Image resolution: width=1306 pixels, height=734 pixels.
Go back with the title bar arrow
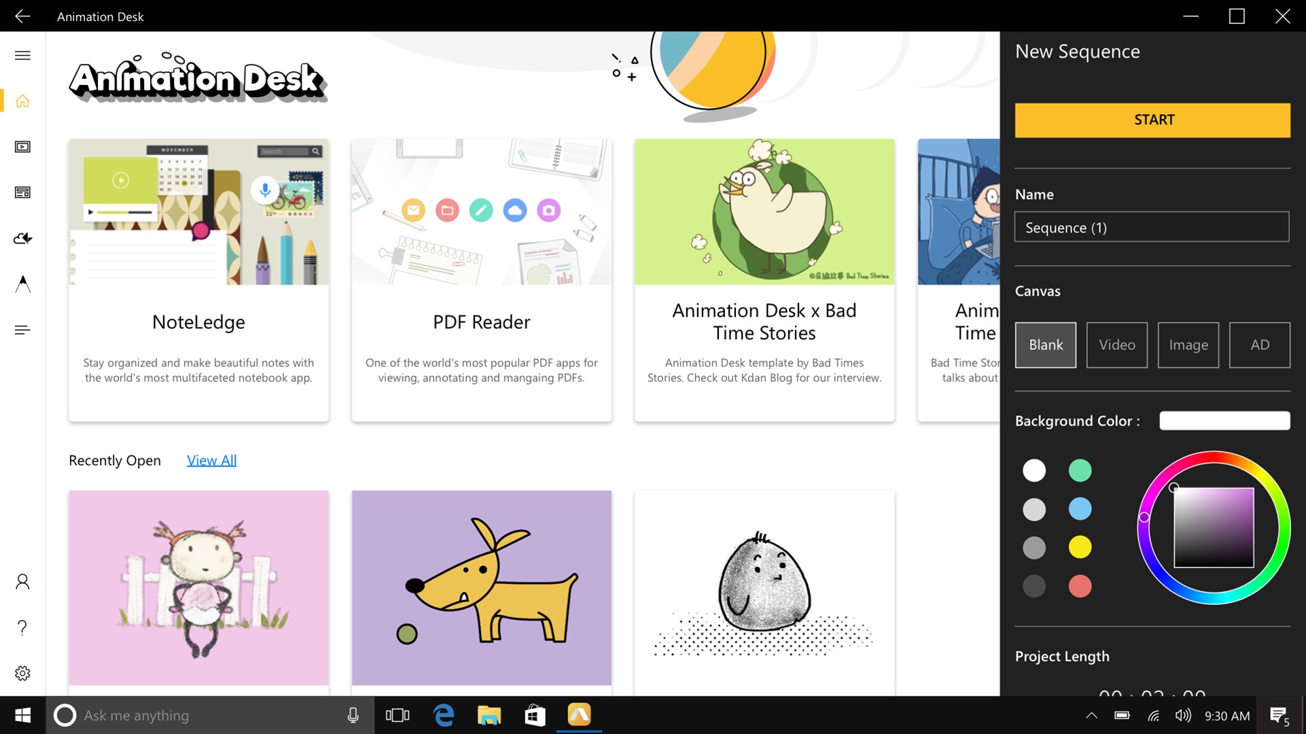coord(22,16)
